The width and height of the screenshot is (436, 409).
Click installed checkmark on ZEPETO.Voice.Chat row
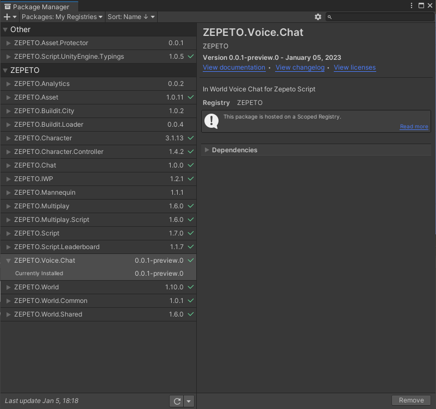click(x=191, y=261)
